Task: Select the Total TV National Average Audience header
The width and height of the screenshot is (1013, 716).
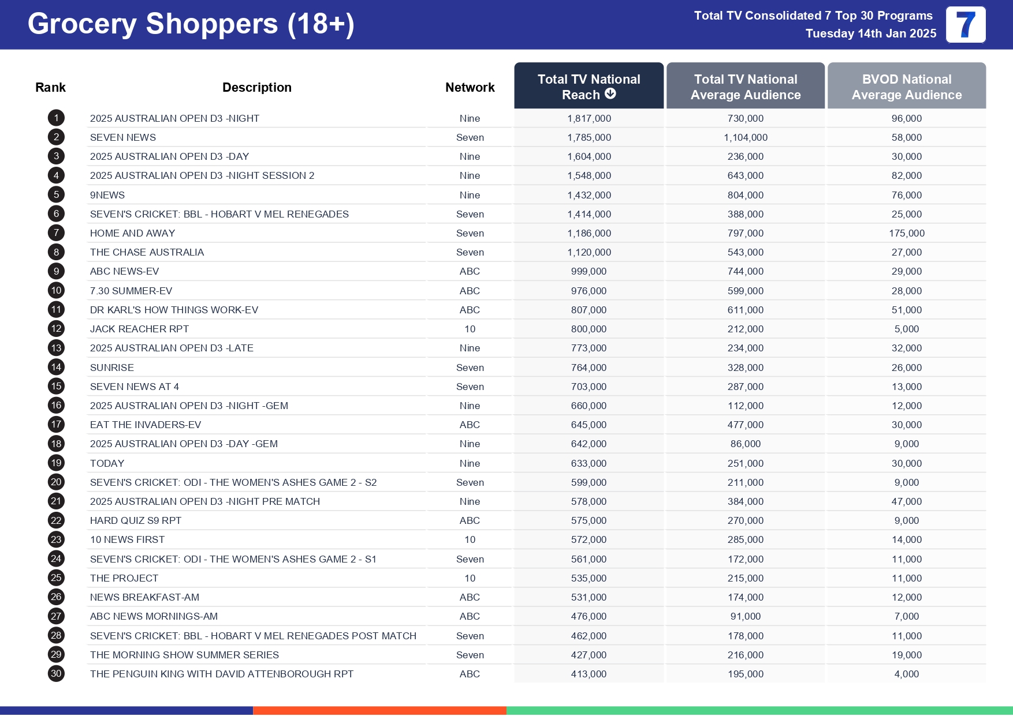Action: (x=745, y=87)
